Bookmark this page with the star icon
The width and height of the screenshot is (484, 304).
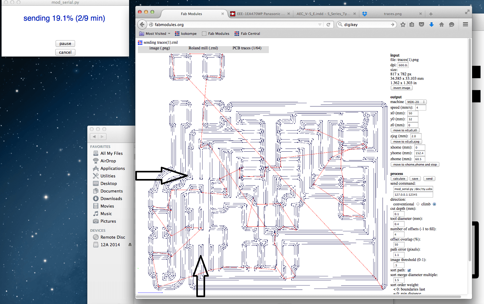pyautogui.click(x=403, y=24)
